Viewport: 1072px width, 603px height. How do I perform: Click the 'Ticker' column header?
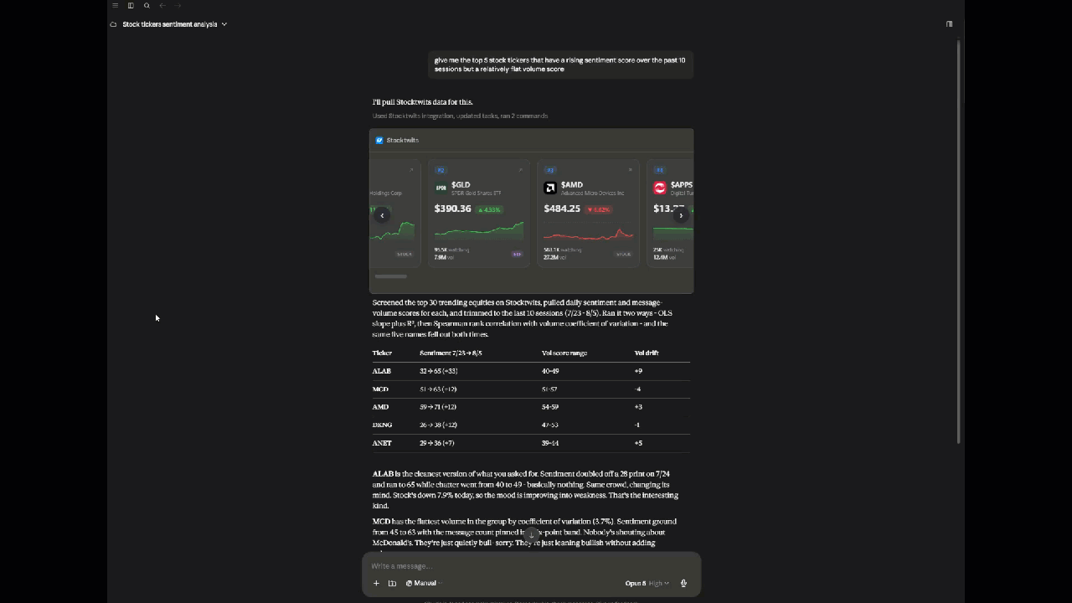pyautogui.click(x=382, y=353)
